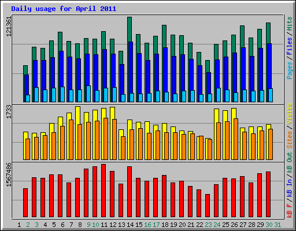The width and height of the screenshot is (296, 231).
Task: Click day label 20 on the x-axis
Action: point(182,225)
